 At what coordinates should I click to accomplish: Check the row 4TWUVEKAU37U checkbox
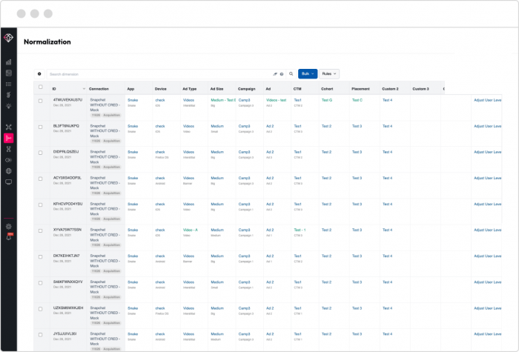(x=40, y=101)
